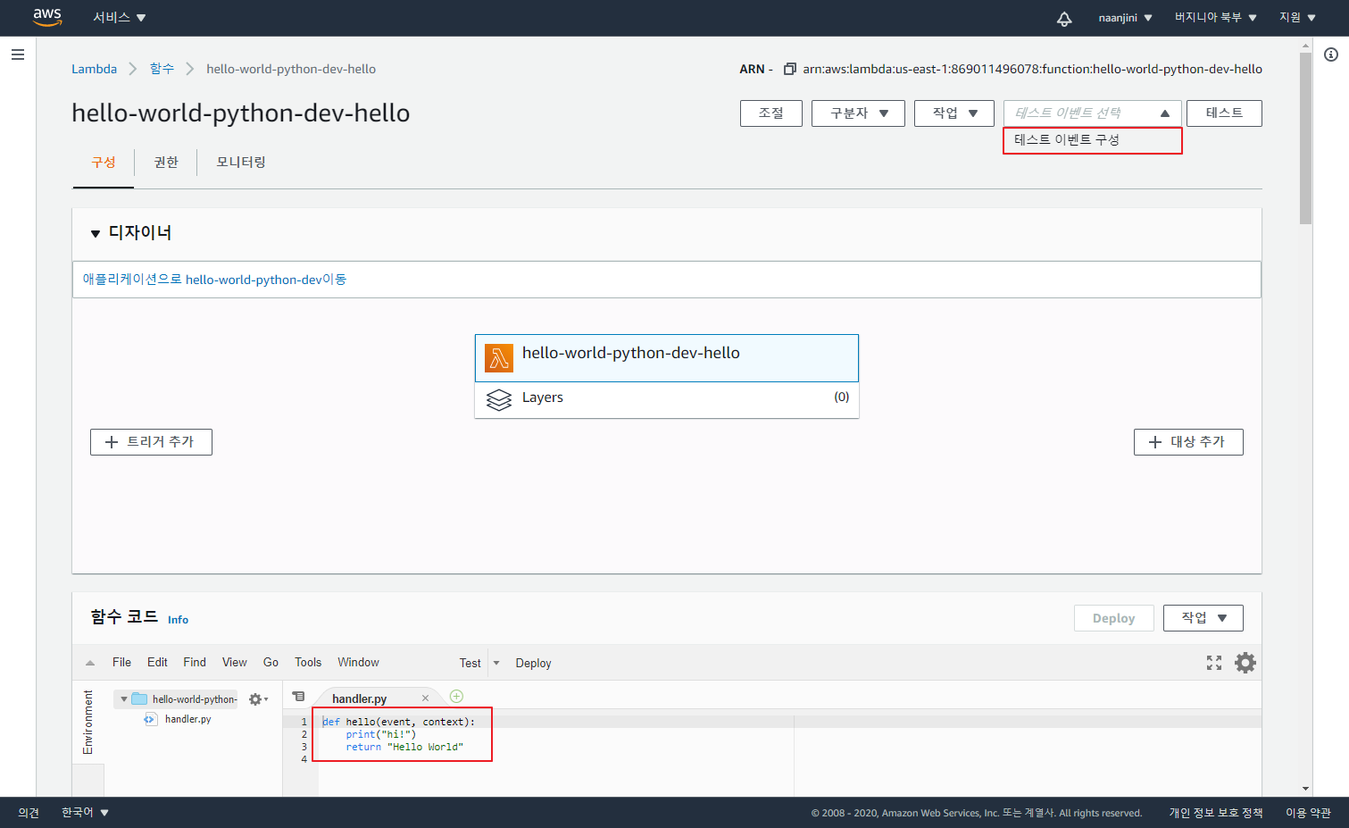
Task: Click the AWS logo home icon
Action: tap(47, 17)
